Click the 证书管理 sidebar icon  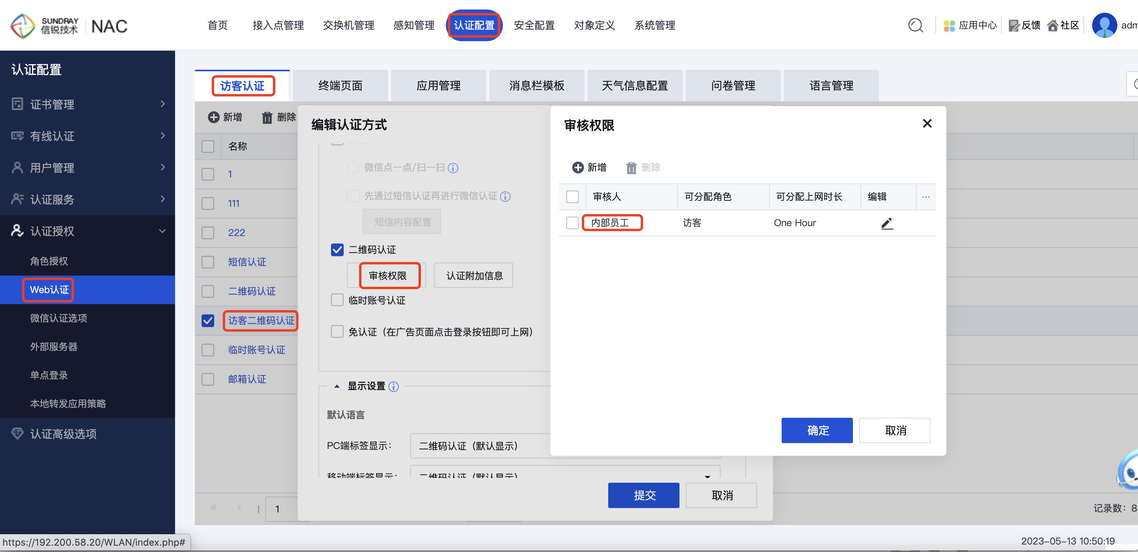(x=17, y=104)
